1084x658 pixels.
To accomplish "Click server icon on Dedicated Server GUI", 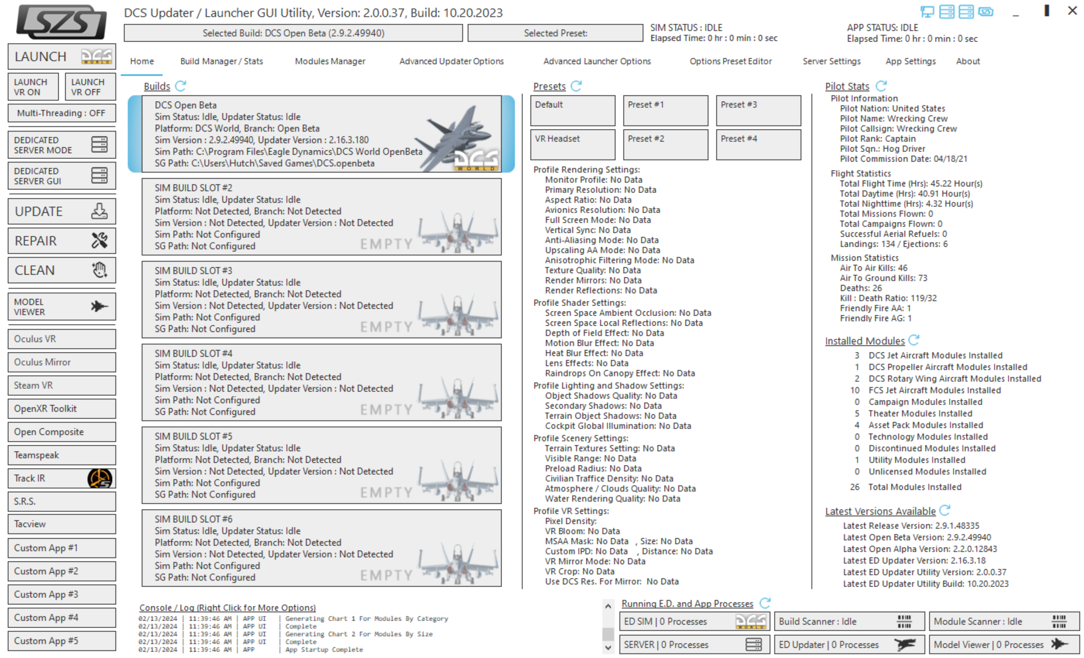I will pyautogui.click(x=99, y=175).
